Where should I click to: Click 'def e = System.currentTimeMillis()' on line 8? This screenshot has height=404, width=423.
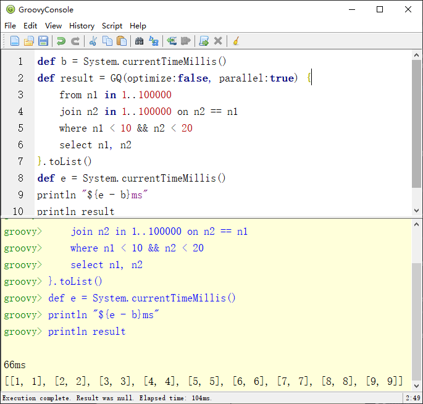pos(132,179)
